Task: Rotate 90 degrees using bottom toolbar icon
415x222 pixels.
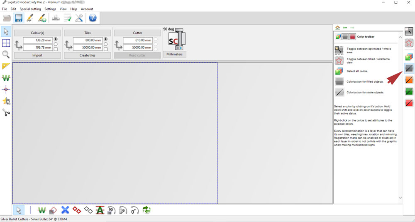Action: pyautogui.click(x=111, y=210)
